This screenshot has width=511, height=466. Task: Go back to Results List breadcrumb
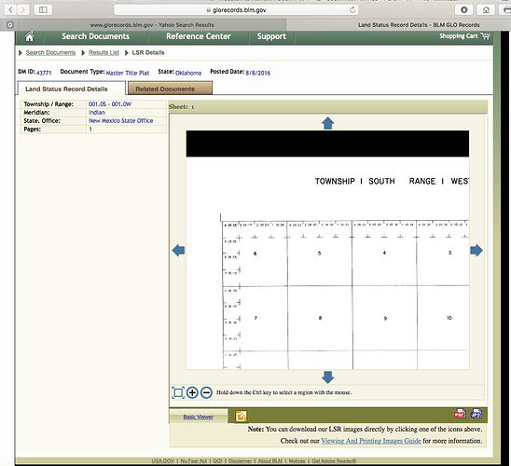pos(104,53)
